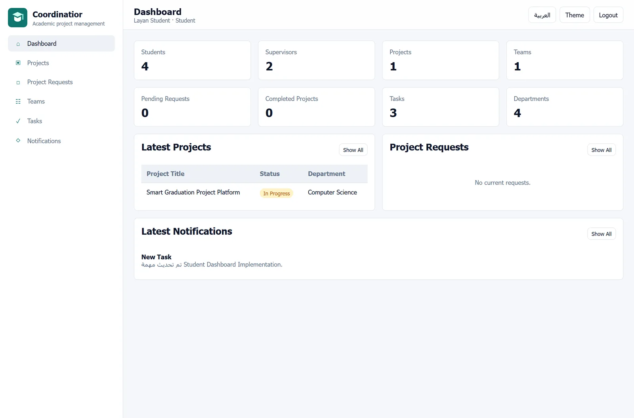The height and width of the screenshot is (418, 634).
Task: Click the Layan Student subtitle in header
Action: point(164,21)
